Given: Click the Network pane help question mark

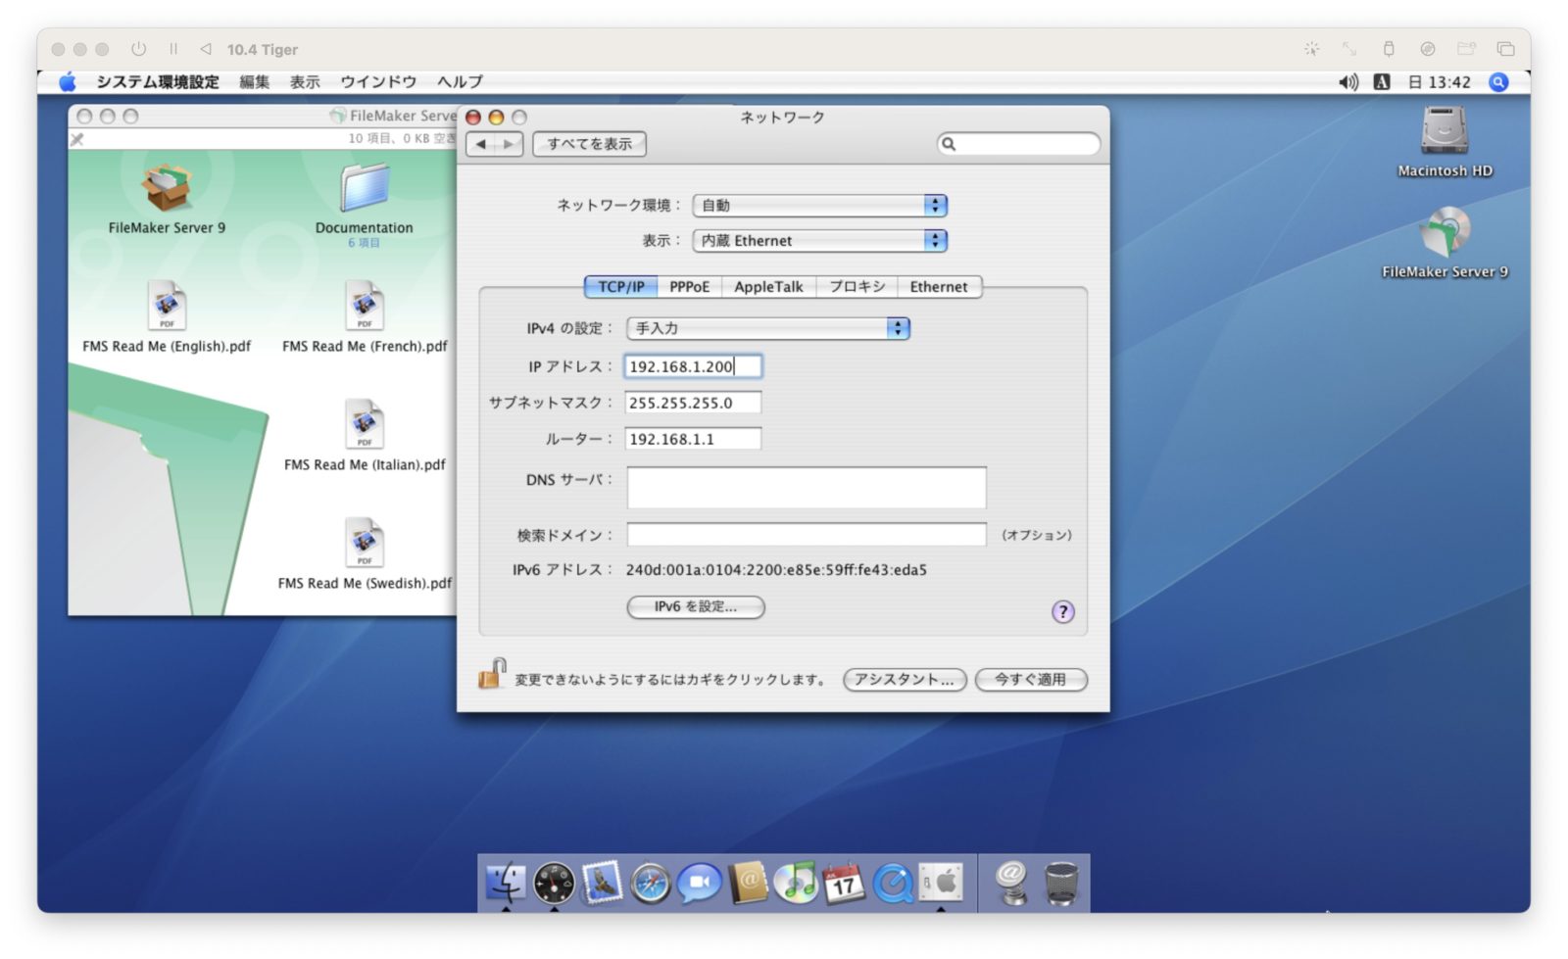Looking at the screenshot, I should [x=1062, y=612].
